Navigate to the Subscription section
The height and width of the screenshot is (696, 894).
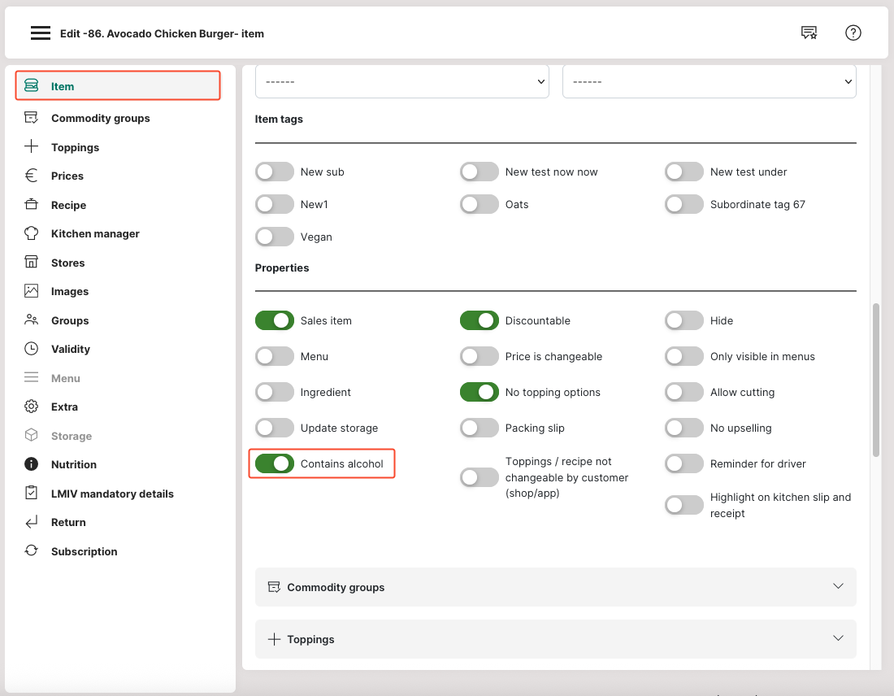[84, 551]
